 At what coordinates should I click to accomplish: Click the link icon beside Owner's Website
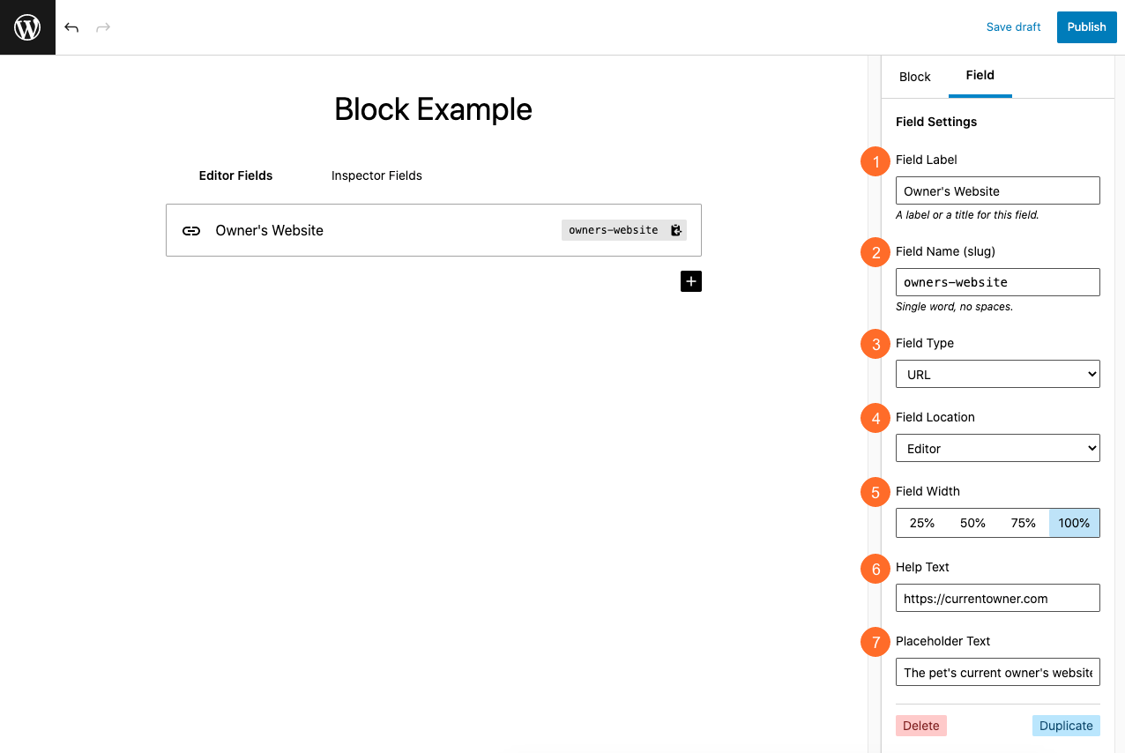pos(192,230)
